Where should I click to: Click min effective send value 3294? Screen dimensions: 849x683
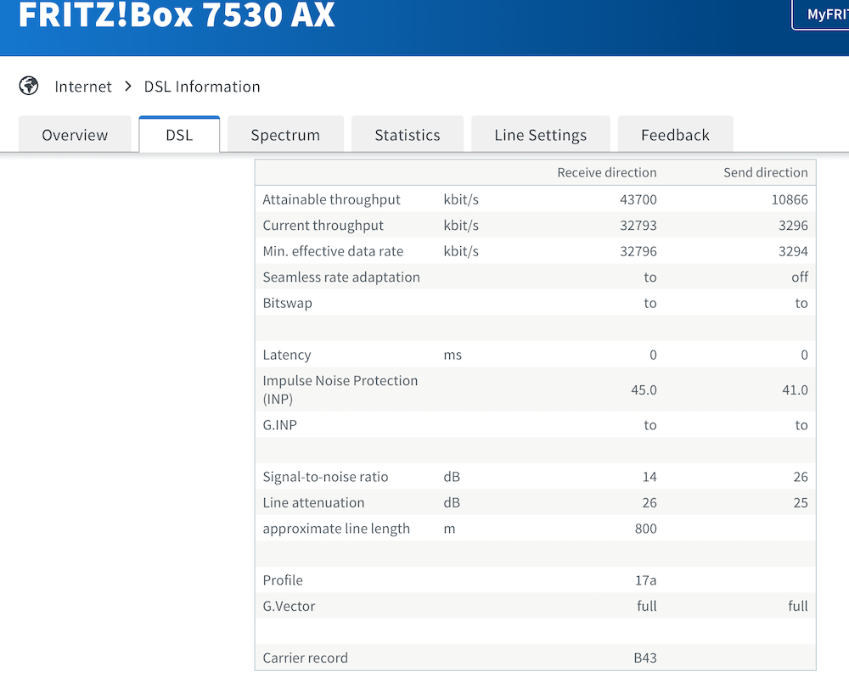click(793, 252)
